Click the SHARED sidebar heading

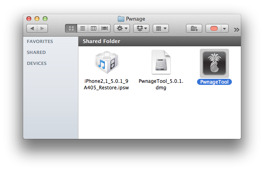[36, 52]
